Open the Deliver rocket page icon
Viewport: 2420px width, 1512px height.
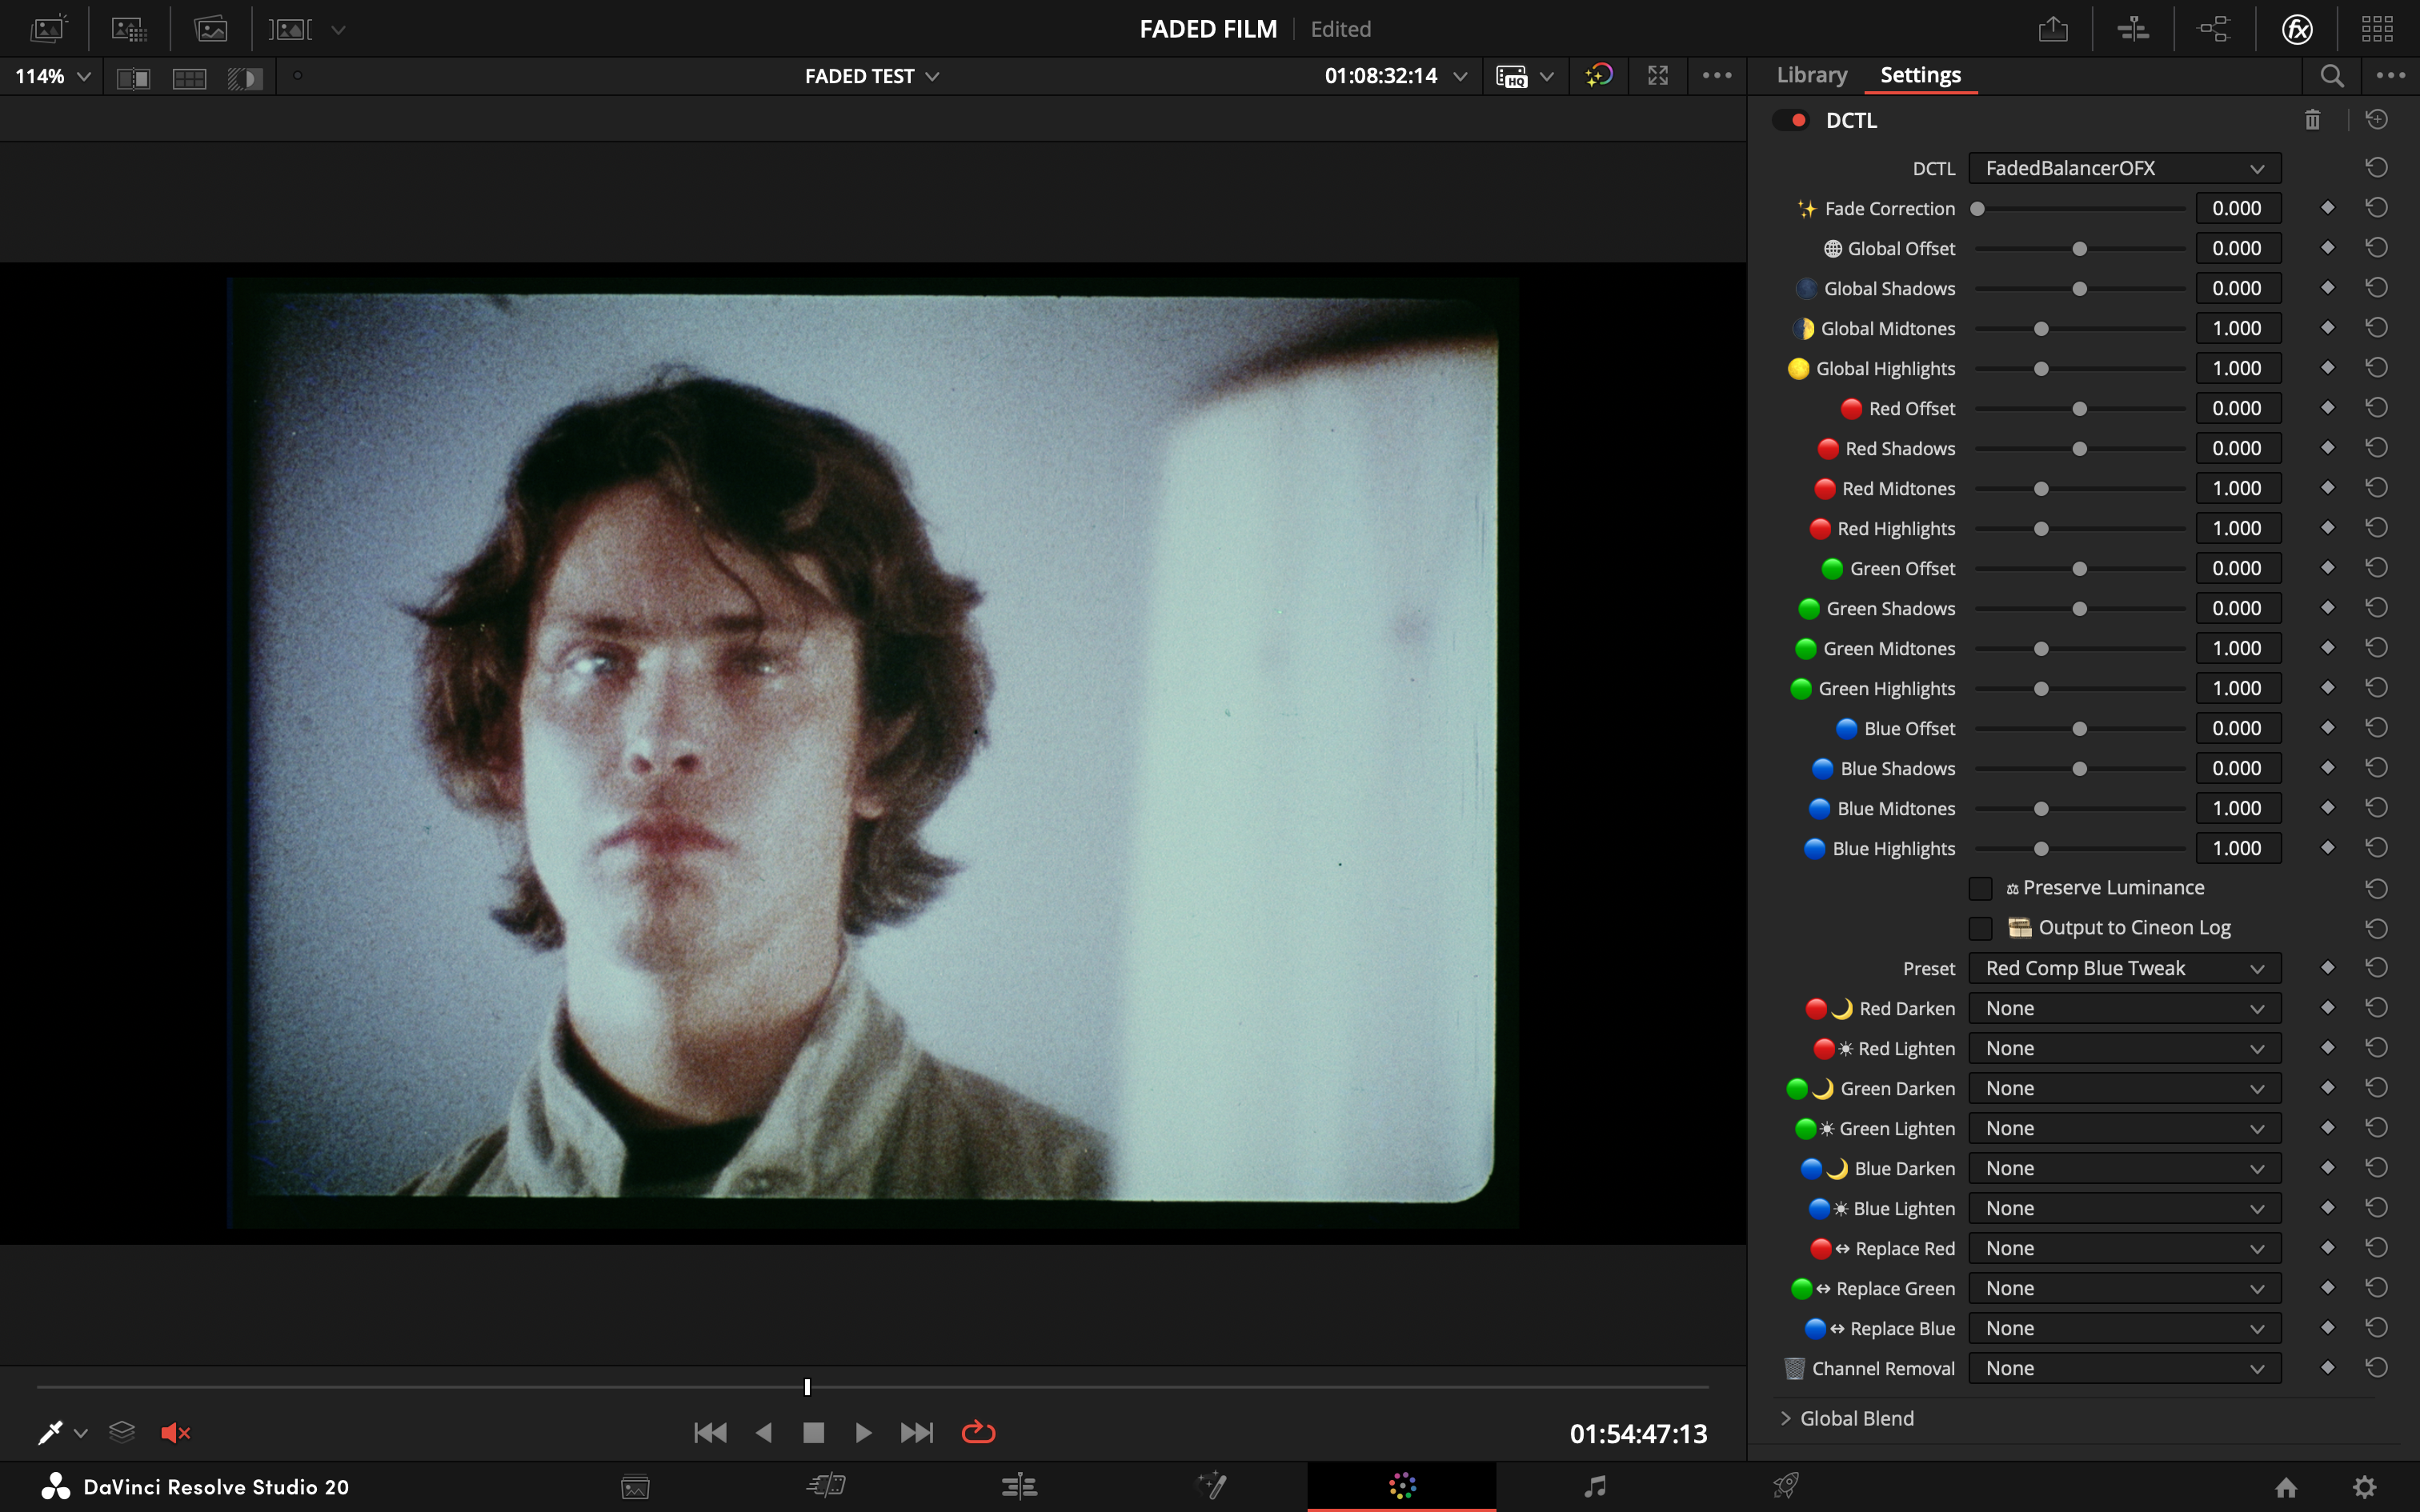click(1786, 1486)
